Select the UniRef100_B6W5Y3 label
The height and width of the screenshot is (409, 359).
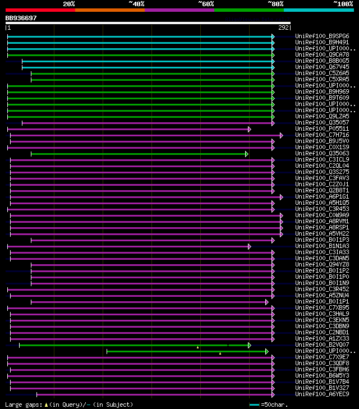[322, 375]
